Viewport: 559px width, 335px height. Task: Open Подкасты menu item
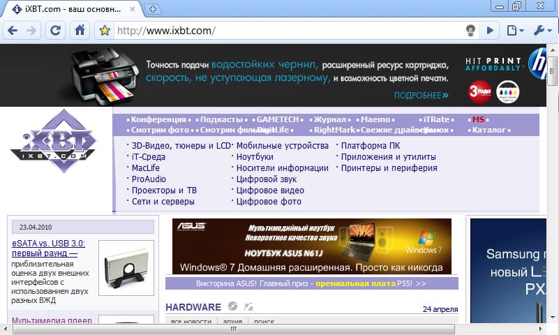coord(221,119)
